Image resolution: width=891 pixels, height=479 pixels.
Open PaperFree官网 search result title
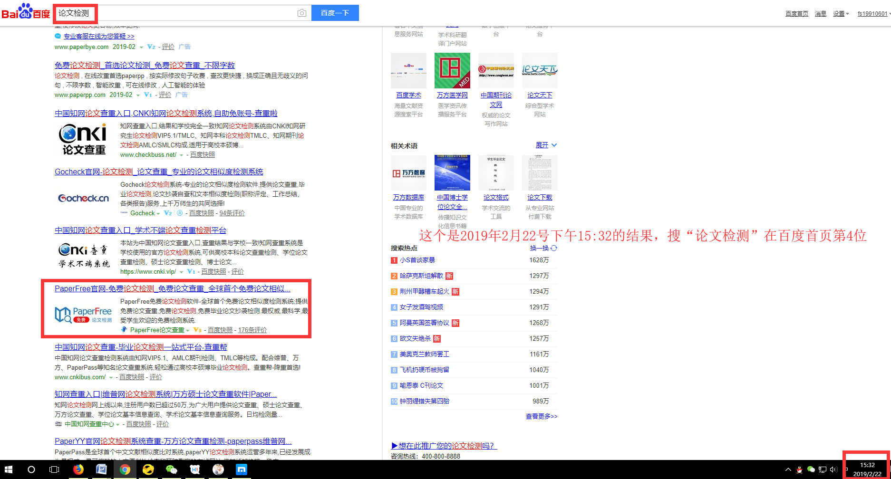[x=173, y=288]
